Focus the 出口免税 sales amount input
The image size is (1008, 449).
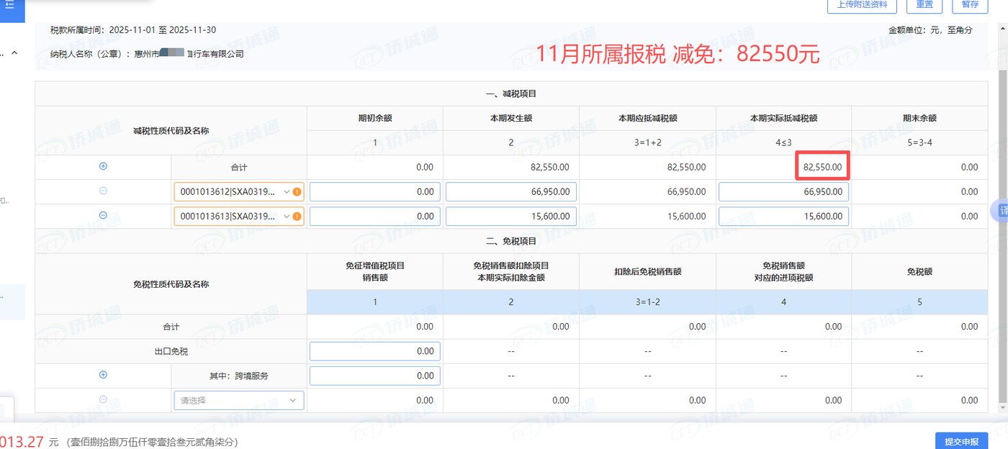tap(374, 351)
